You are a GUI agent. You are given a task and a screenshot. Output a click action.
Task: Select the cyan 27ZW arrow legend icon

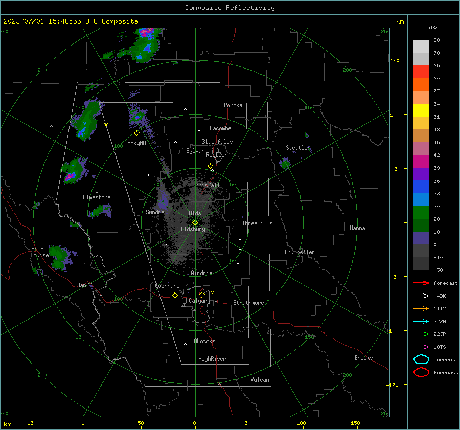coord(421,322)
